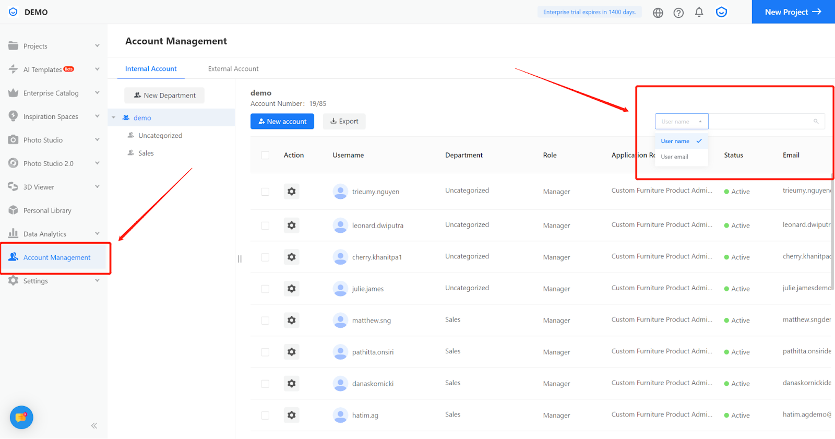Screen dimensions: 835x439
Task: Click the search magnifier icon
Action: [x=816, y=122]
